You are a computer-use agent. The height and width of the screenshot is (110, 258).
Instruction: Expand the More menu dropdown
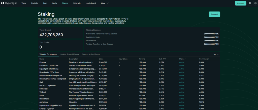[105, 3]
